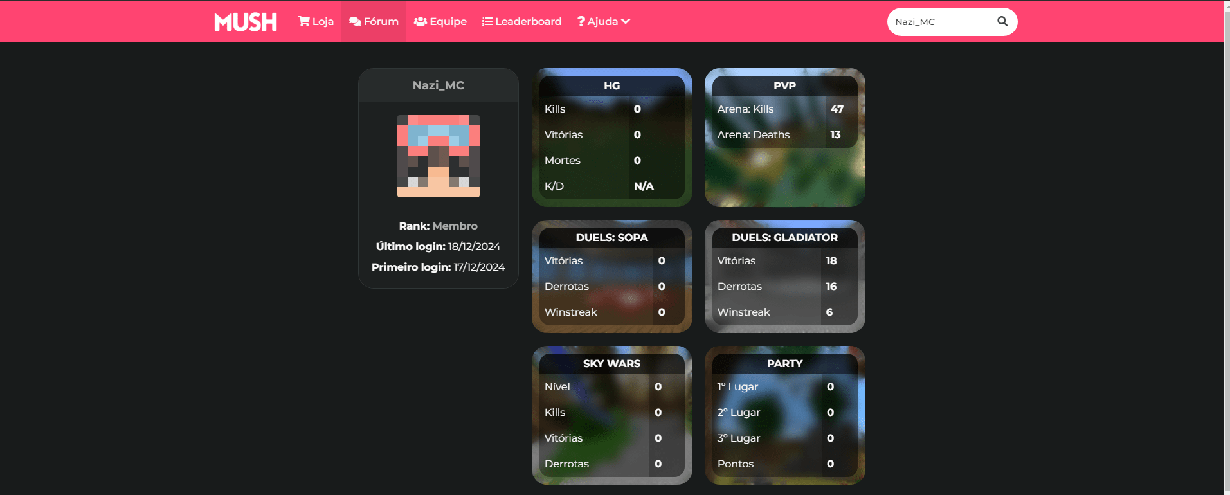Click the SKY WARS card title
1230x495 pixels.
[x=612, y=363]
